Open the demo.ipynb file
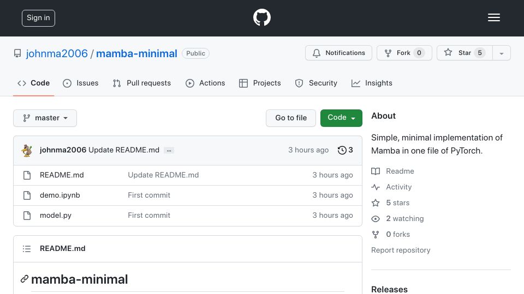 60,195
